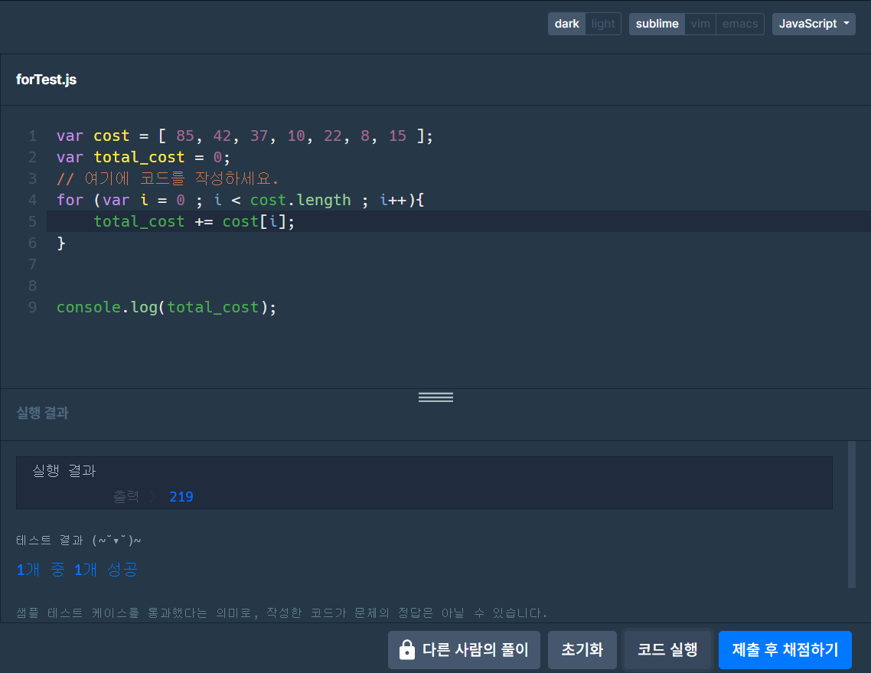Screen dimensions: 871x673
Task: Place cursor in total_cost += cost[i] line
Action: point(194,221)
